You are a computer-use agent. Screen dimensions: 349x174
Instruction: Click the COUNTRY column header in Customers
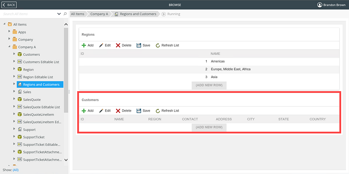coord(318,119)
